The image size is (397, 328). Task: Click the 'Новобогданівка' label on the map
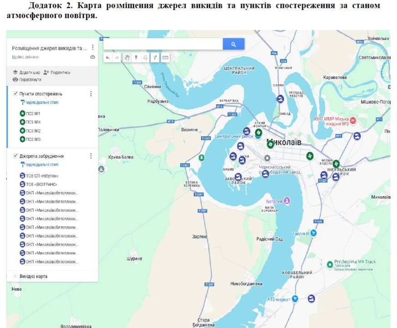pyautogui.click(x=246, y=284)
